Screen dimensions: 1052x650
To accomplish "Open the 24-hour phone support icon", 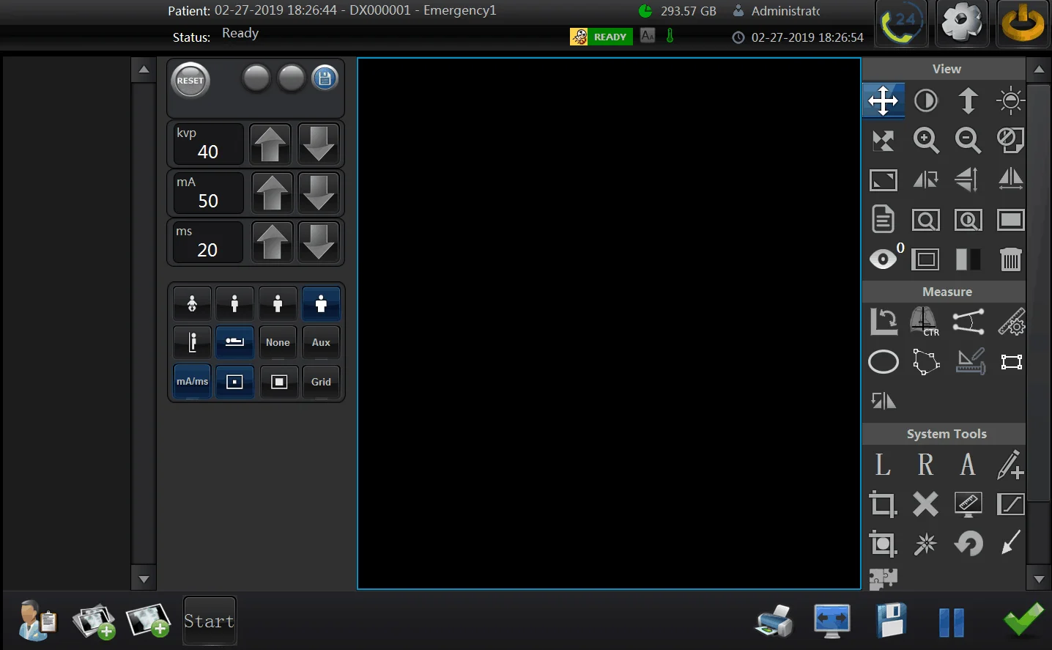I will [902, 23].
